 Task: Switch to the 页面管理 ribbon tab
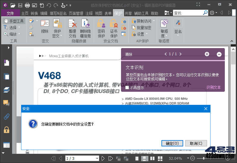coord(76,13)
